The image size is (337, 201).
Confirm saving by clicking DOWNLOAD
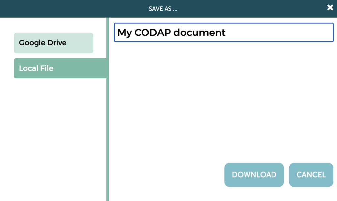pos(254,174)
